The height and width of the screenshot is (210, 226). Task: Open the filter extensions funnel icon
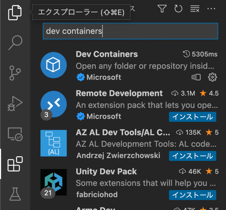click(x=162, y=9)
